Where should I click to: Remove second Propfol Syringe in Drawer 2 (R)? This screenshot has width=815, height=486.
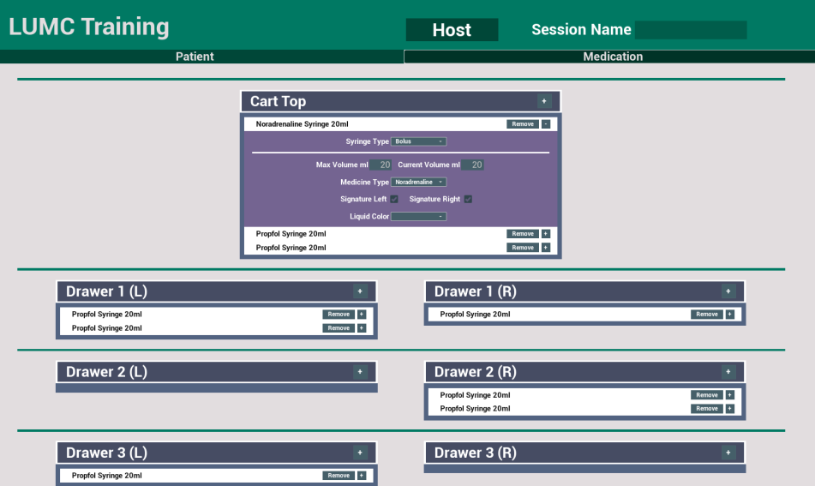click(707, 409)
